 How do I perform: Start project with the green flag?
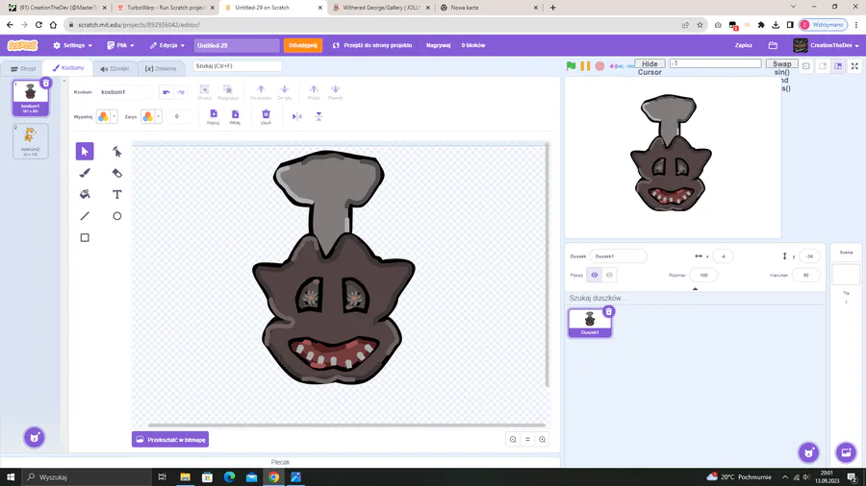coord(571,66)
